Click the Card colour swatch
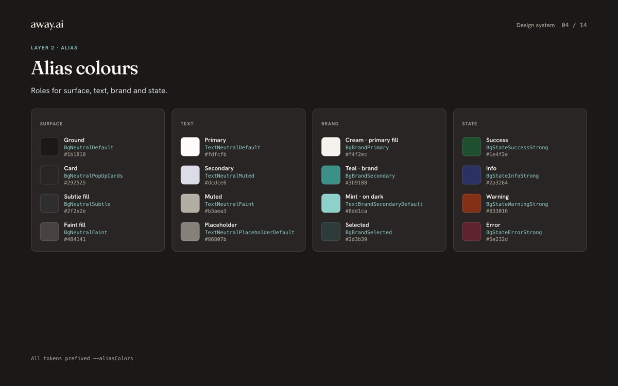Screen dimensions: 618x386 tap(49, 175)
